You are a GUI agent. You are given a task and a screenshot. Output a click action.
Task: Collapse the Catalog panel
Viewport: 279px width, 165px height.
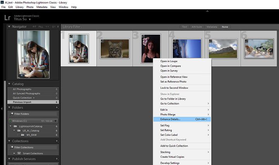point(10,84)
